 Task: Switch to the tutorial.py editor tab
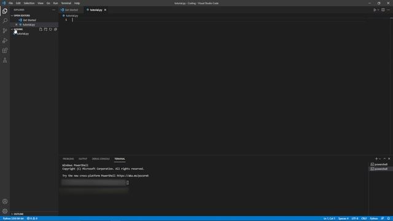(x=96, y=10)
